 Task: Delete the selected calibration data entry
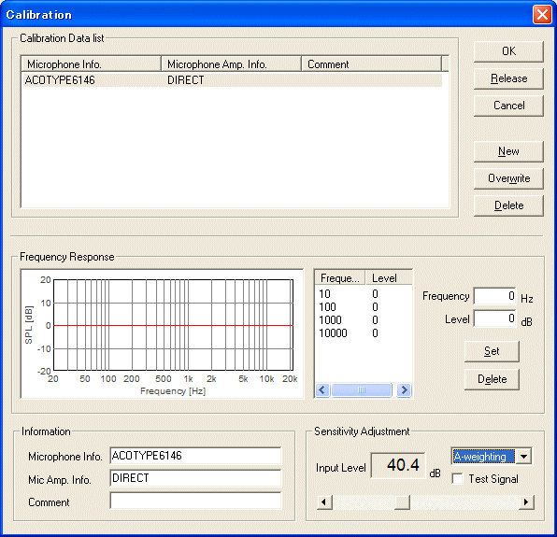point(508,205)
